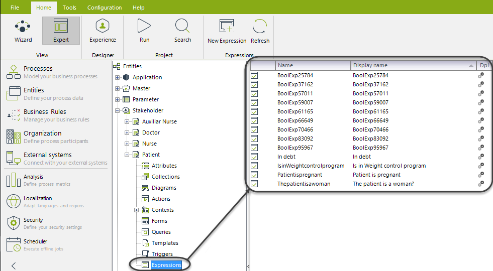This screenshot has width=493, height=271.
Task: Create a New Expression
Action: (x=227, y=32)
